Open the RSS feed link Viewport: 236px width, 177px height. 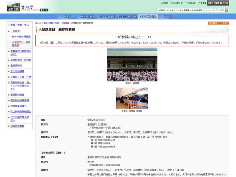(165, 3)
